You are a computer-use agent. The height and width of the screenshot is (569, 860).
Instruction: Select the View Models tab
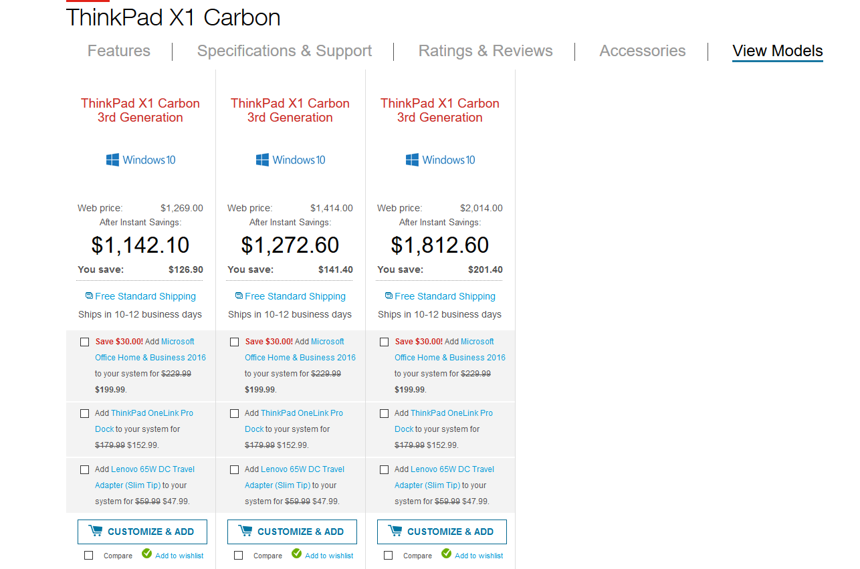(x=778, y=51)
